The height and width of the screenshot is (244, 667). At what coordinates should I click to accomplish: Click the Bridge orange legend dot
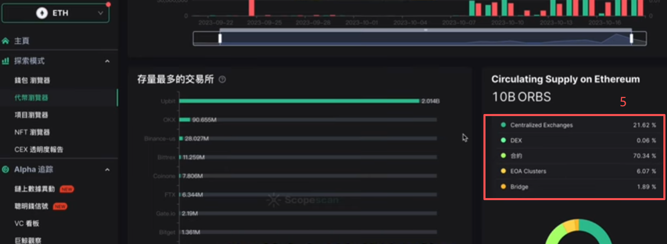click(x=503, y=187)
